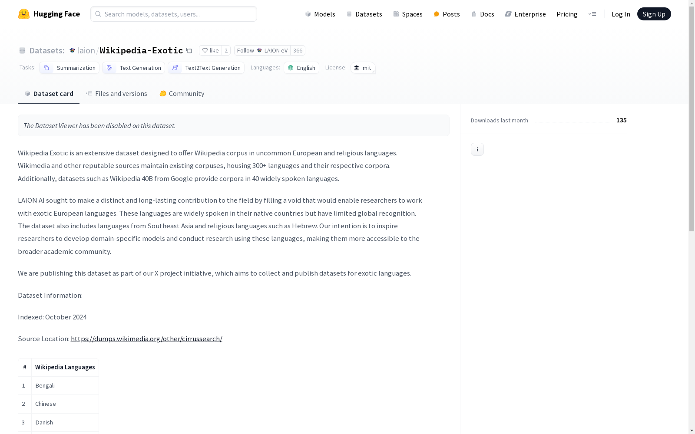Open the dumps.wikimedia.org cirrussearch link
This screenshot has width=695, height=434.
click(x=146, y=339)
